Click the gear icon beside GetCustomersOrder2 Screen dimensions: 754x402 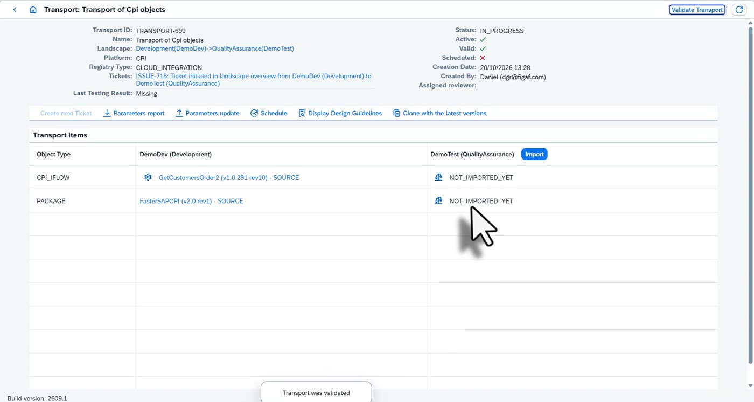[148, 177]
